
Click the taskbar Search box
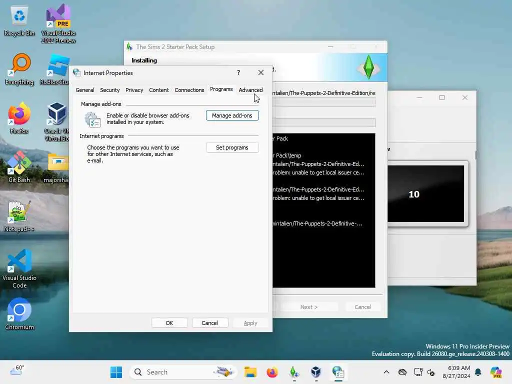pyautogui.click(x=183, y=372)
